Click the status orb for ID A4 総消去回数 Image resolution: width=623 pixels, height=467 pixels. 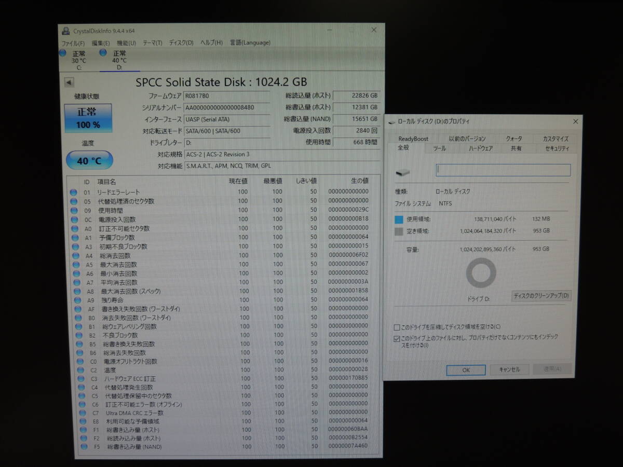tap(75, 255)
